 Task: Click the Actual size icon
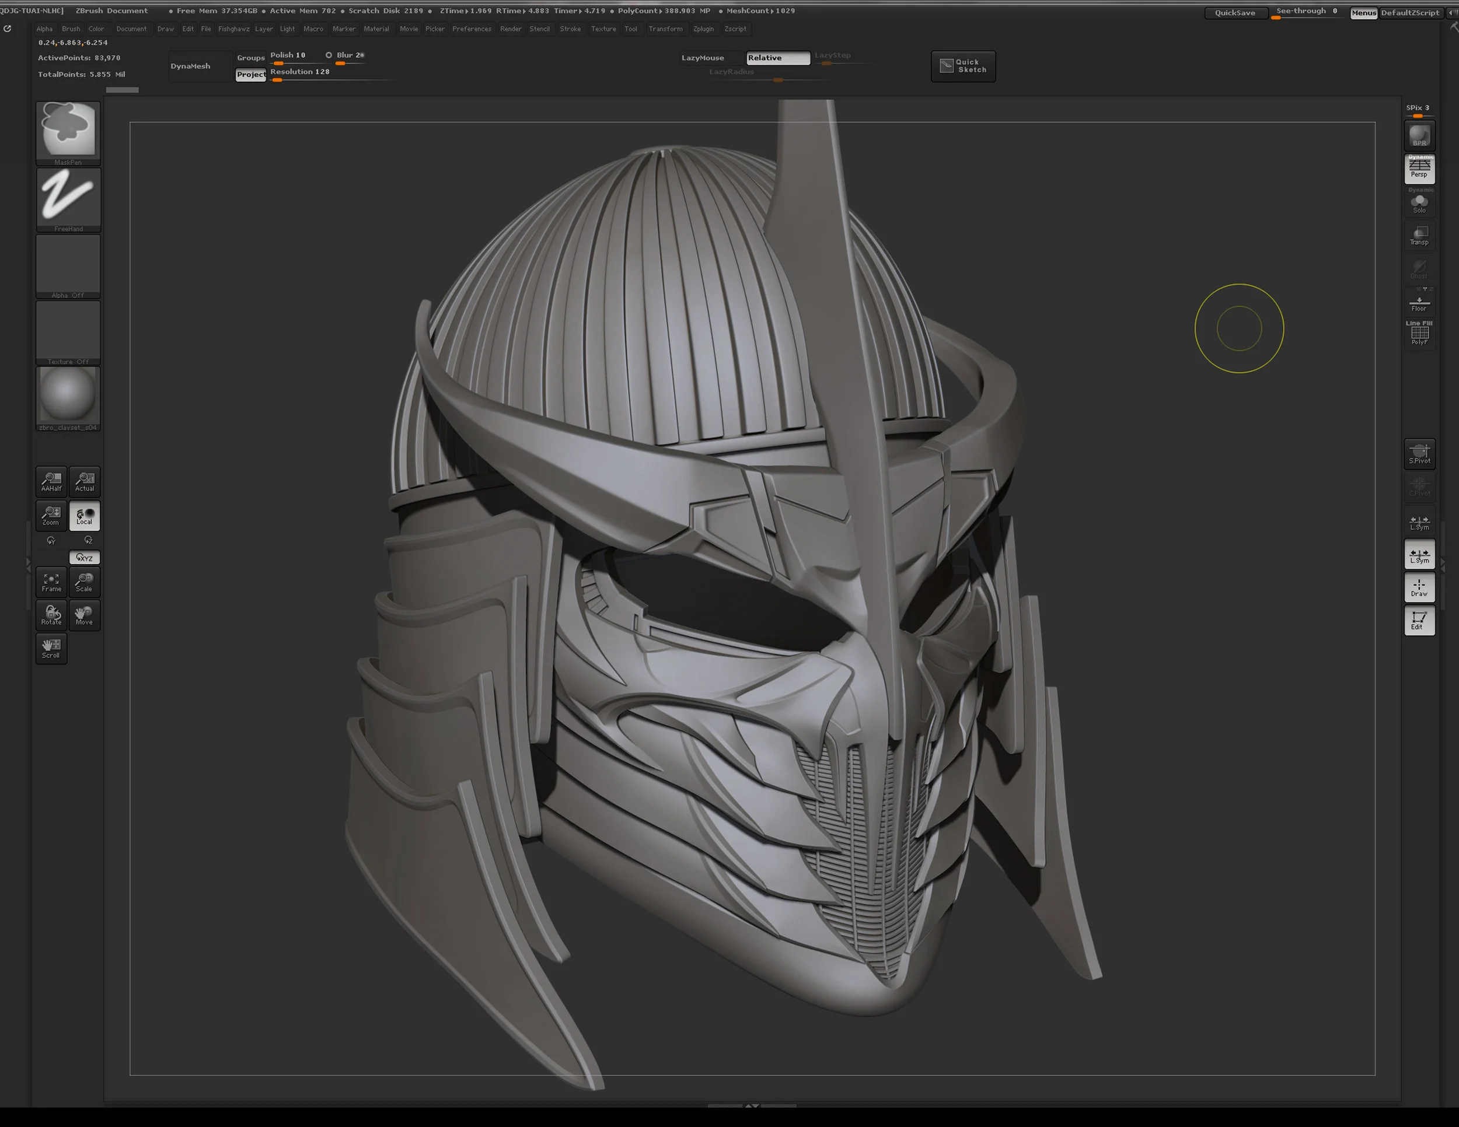[85, 481]
